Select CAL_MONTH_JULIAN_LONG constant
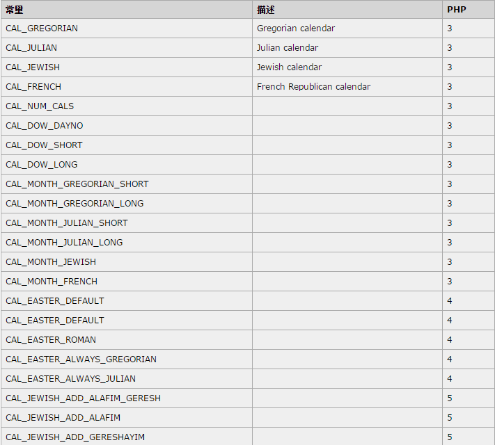Viewport: 495px width, 445px height. point(64,243)
